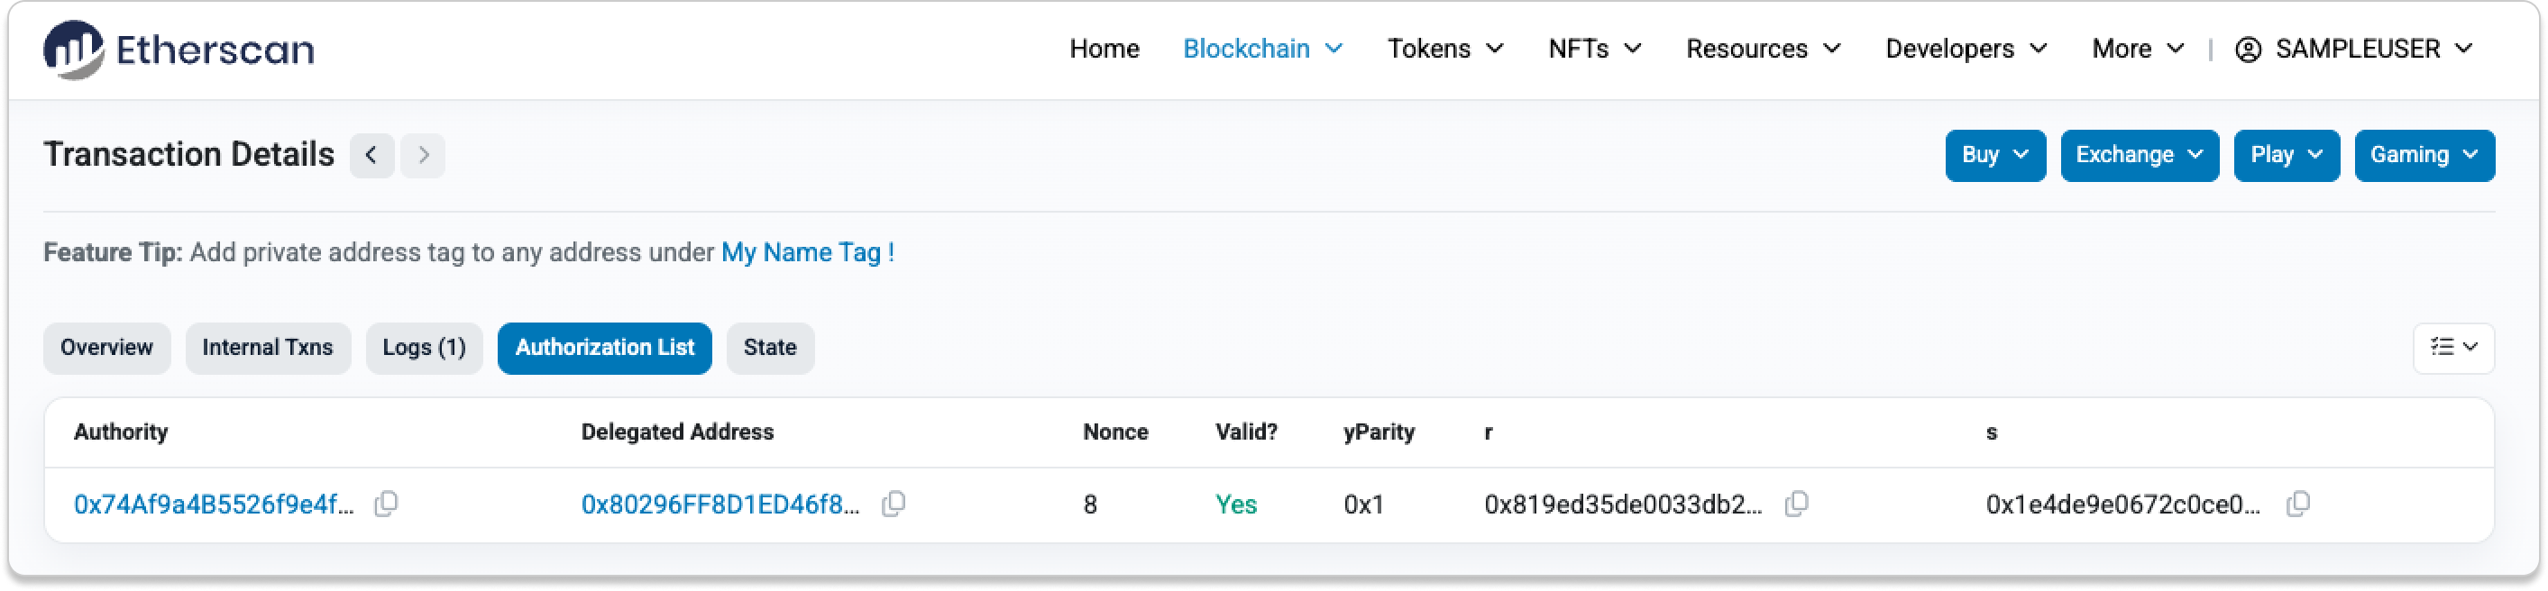The image size is (2548, 591).
Task: Go to previous transaction arrow
Action: coord(371,155)
